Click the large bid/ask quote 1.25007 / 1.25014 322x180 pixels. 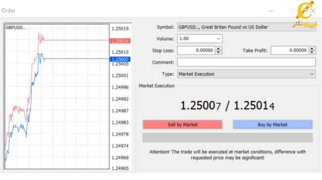[x=227, y=106]
